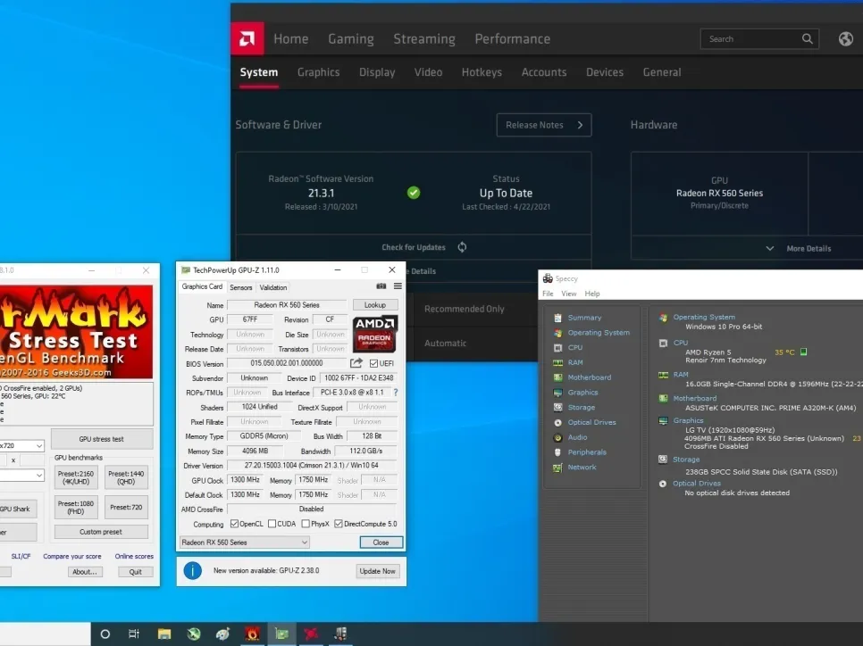863x646 pixels.
Task: Switch to the Gaming tab
Action: click(350, 39)
